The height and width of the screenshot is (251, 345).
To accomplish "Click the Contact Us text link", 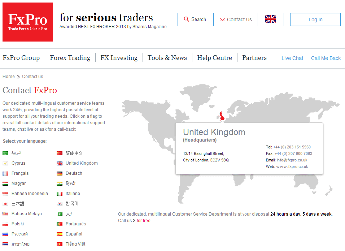I will [239, 20].
